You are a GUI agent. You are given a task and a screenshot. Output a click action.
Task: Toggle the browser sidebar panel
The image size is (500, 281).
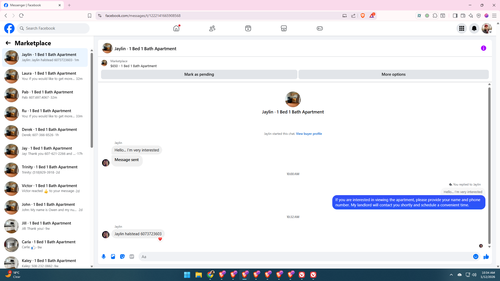pos(455,16)
